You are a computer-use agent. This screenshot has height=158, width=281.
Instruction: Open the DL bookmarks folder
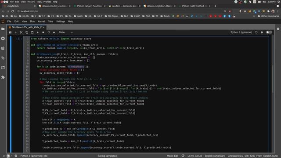[68, 16]
